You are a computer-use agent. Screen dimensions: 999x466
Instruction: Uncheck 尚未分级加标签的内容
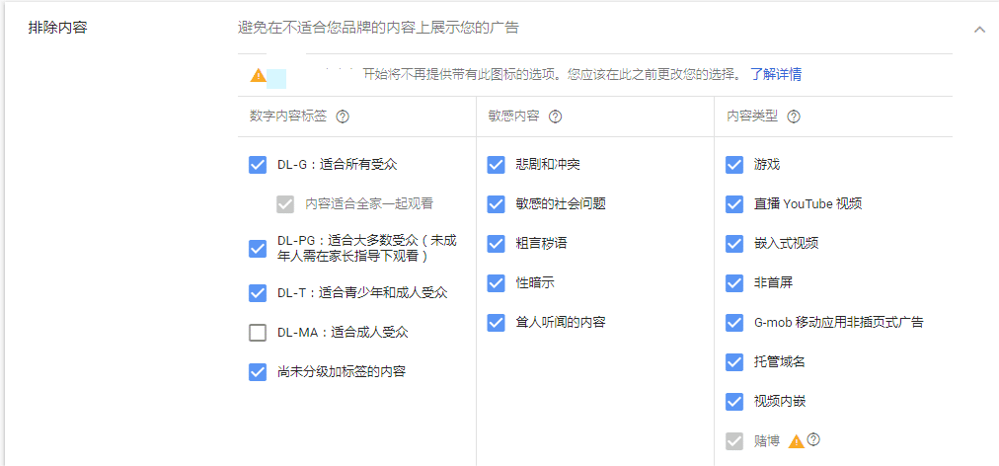tap(258, 372)
